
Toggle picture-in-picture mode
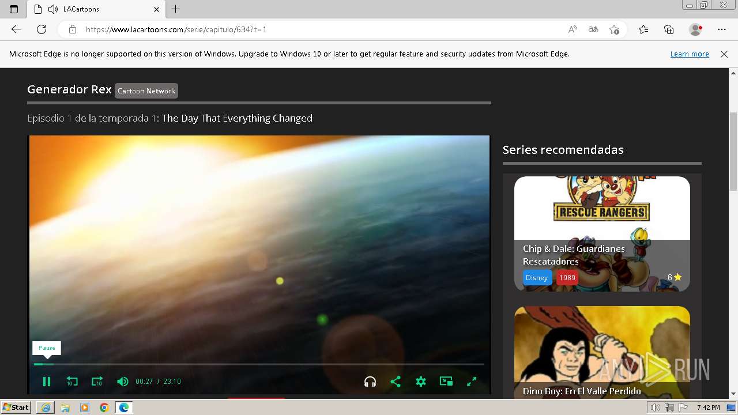coord(446,381)
